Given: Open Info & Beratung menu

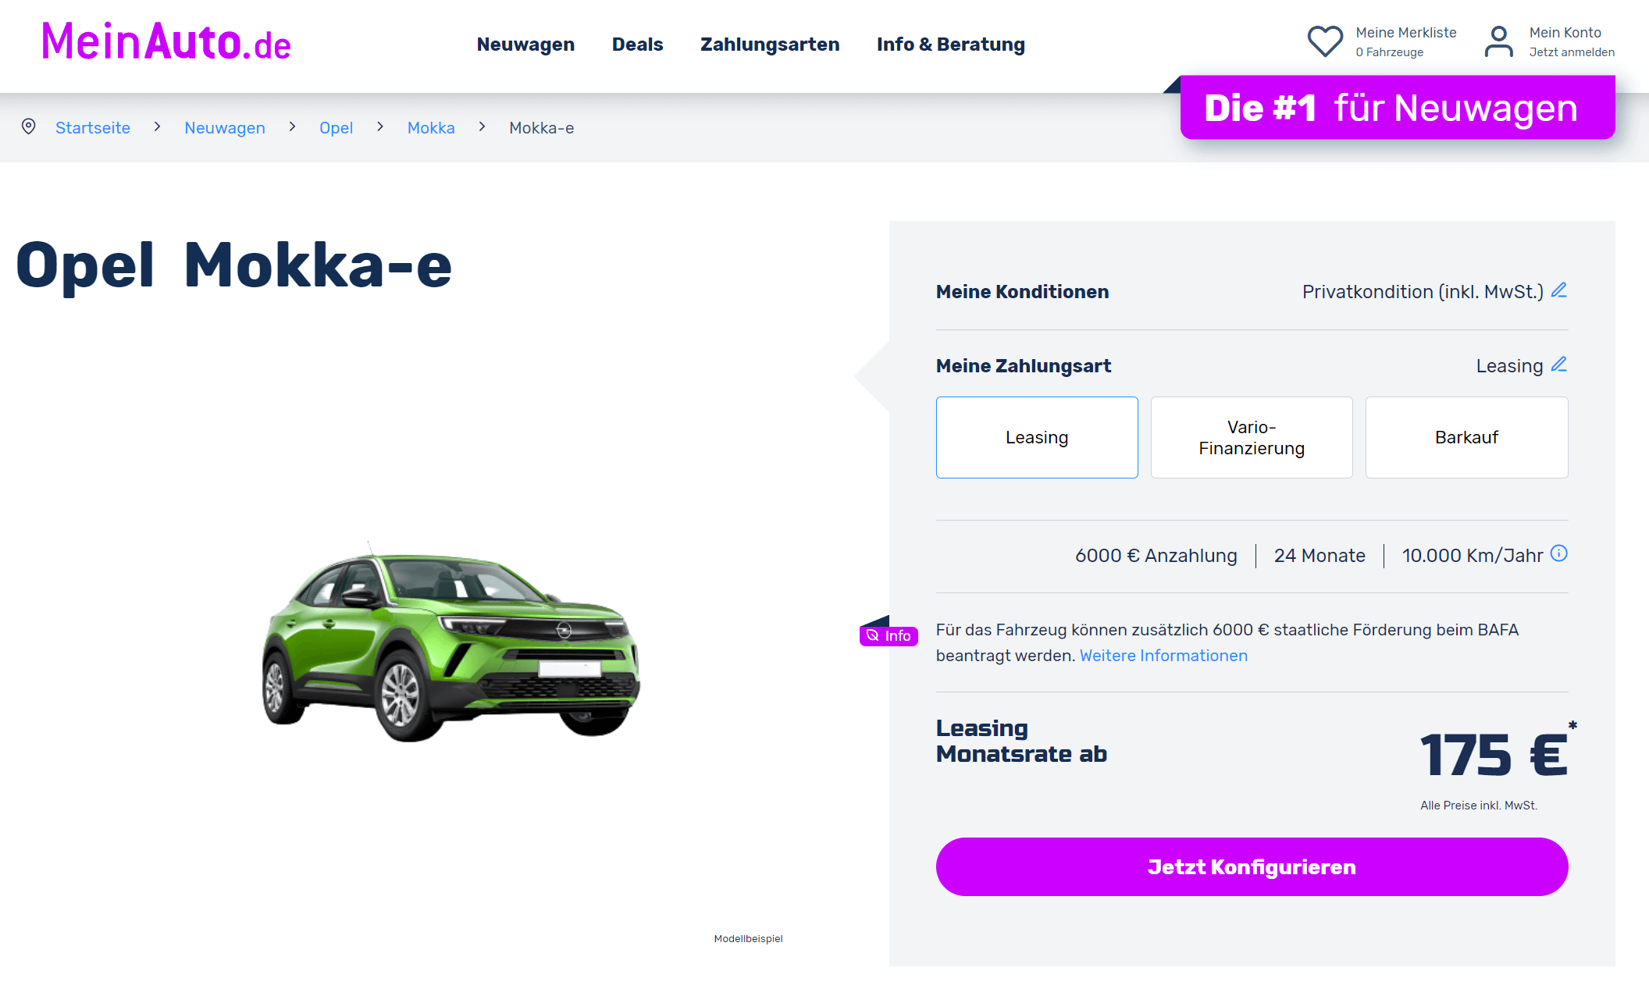Looking at the screenshot, I should [x=951, y=44].
